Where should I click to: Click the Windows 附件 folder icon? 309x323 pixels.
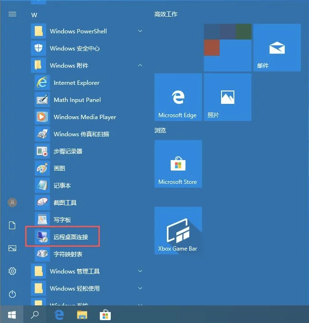click(39, 65)
